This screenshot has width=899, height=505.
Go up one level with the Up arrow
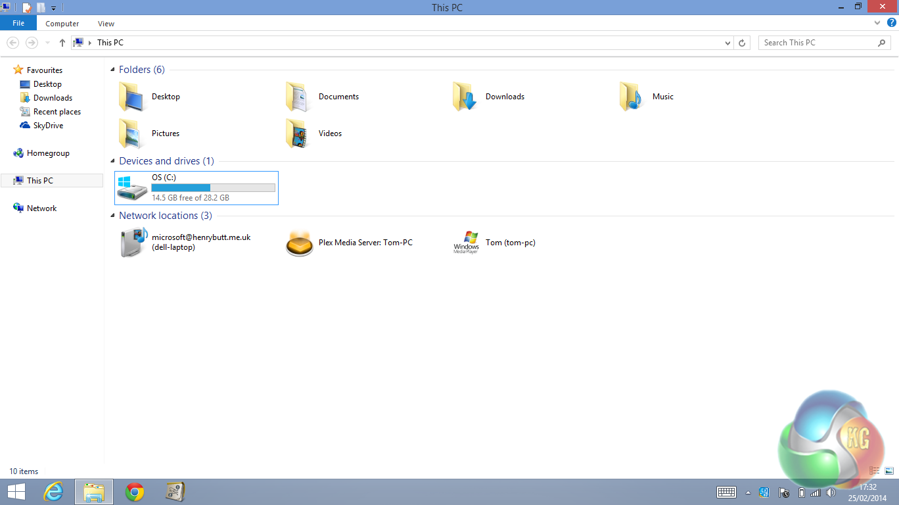pos(62,43)
